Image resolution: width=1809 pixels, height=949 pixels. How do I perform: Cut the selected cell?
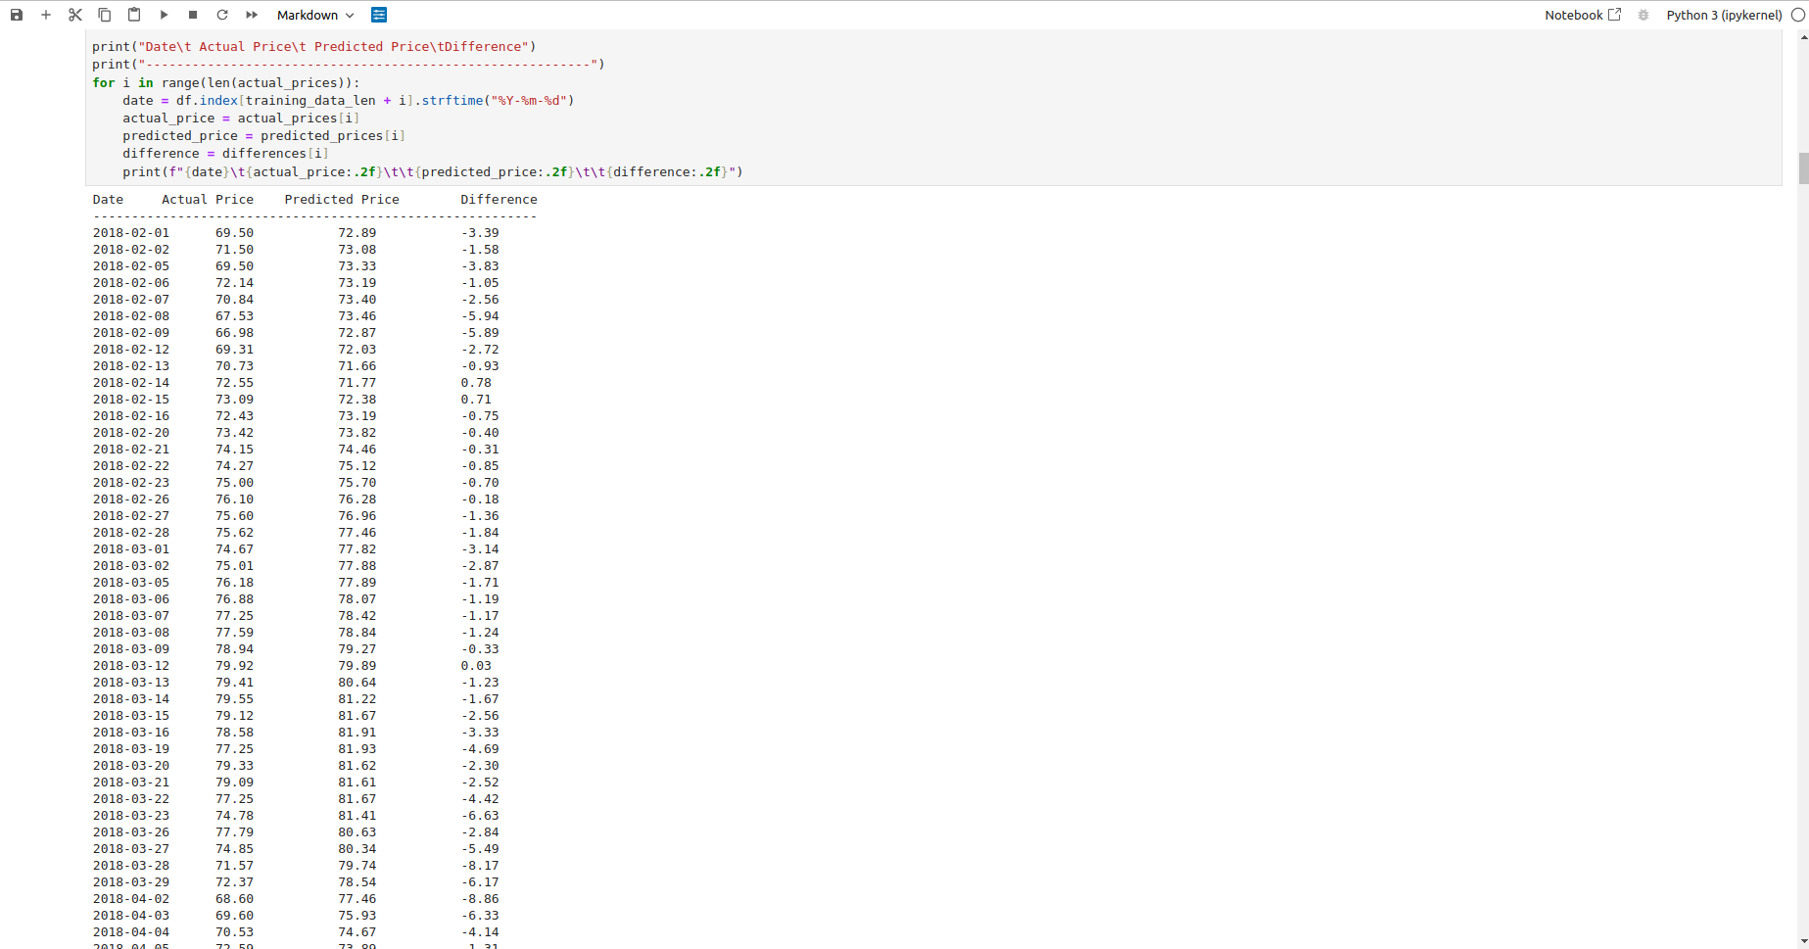point(75,15)
